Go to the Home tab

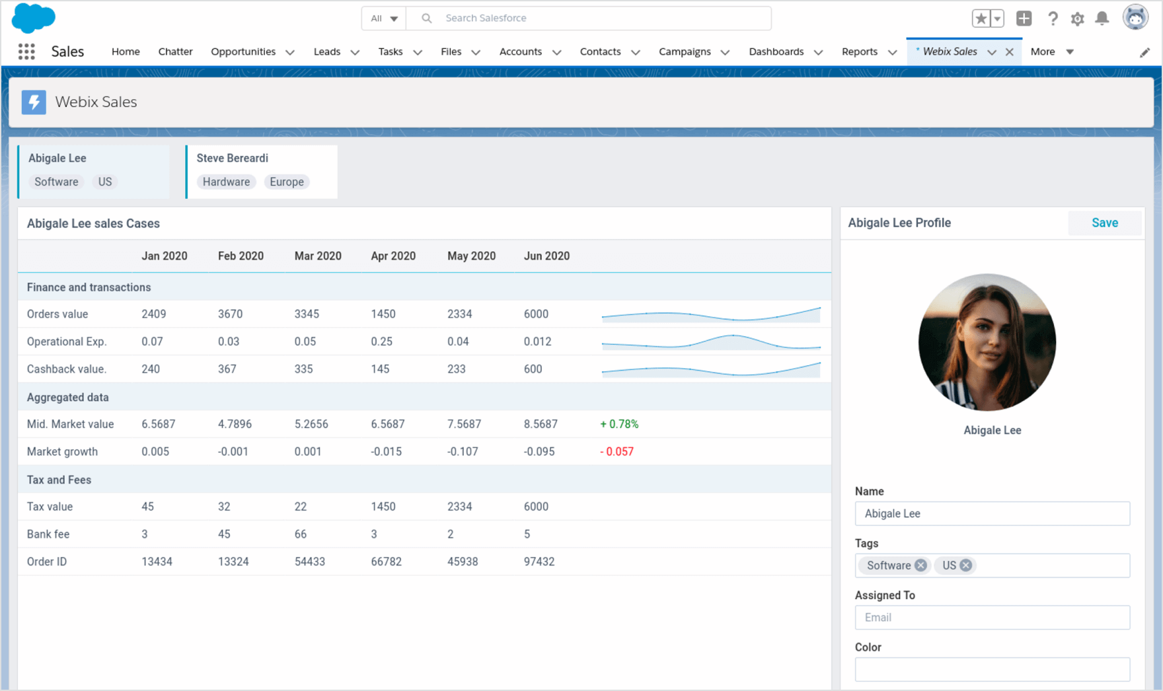[126, 52]
